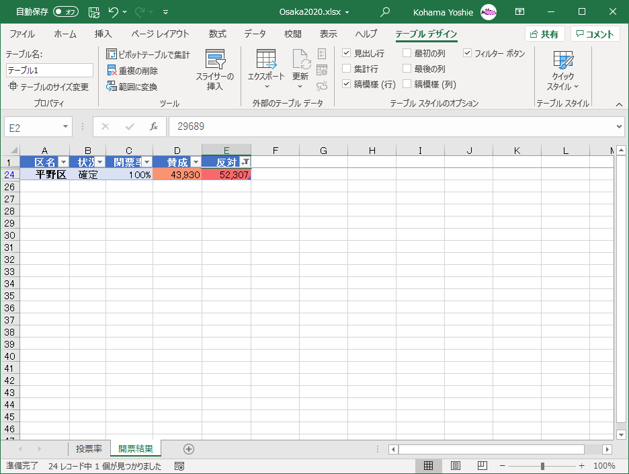Click the zoom in plus button
The width and height of the screenshot is (629, 474).
(582, 465)
